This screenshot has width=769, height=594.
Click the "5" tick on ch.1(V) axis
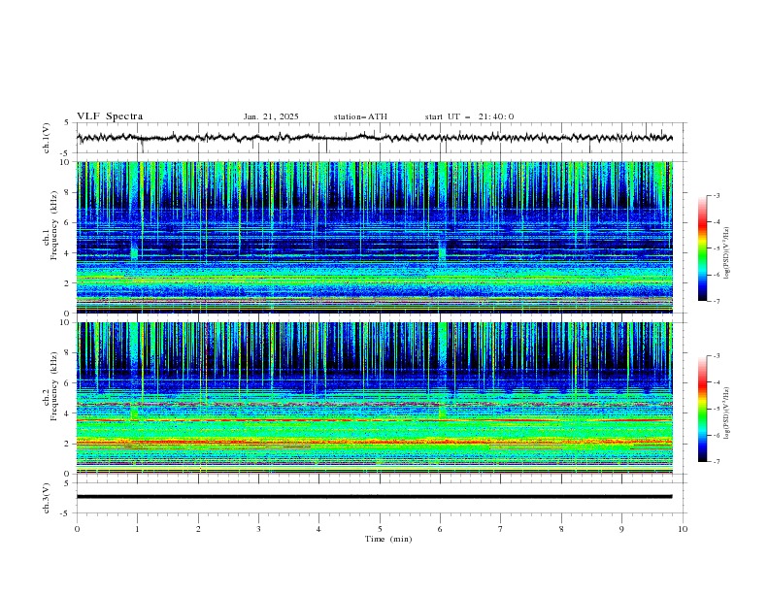67,122
